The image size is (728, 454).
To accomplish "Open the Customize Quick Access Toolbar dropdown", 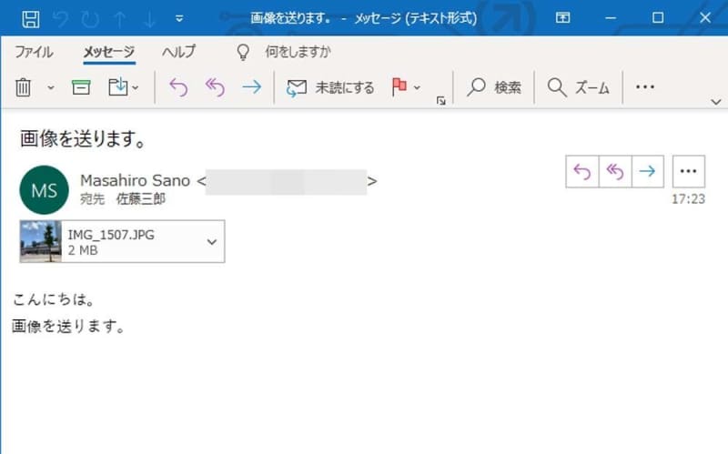I will point(179,19).
